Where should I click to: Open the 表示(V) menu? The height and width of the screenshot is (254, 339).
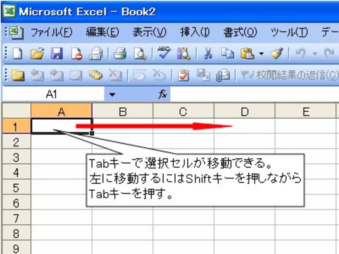(x=150, y=33)
